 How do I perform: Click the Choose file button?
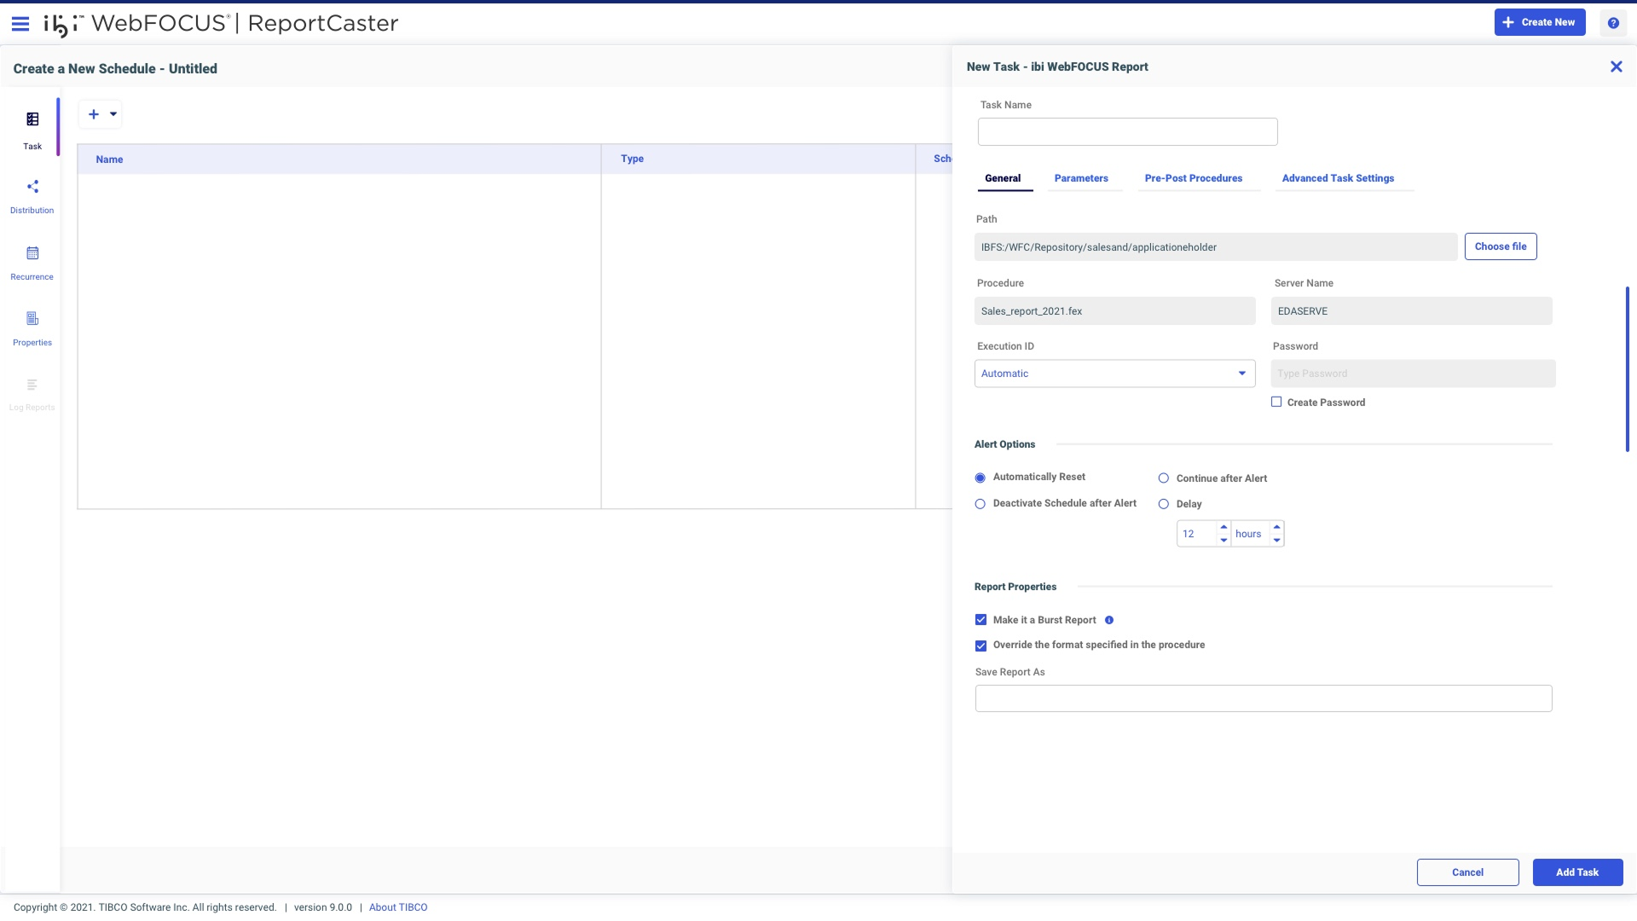click(1501, 246)
